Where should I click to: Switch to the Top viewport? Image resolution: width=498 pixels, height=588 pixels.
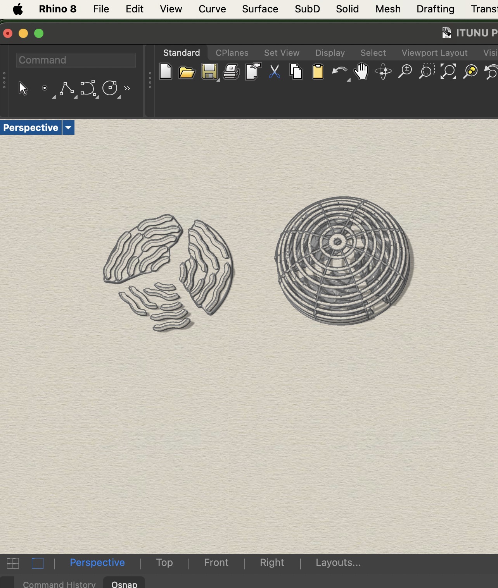[164, 562]
